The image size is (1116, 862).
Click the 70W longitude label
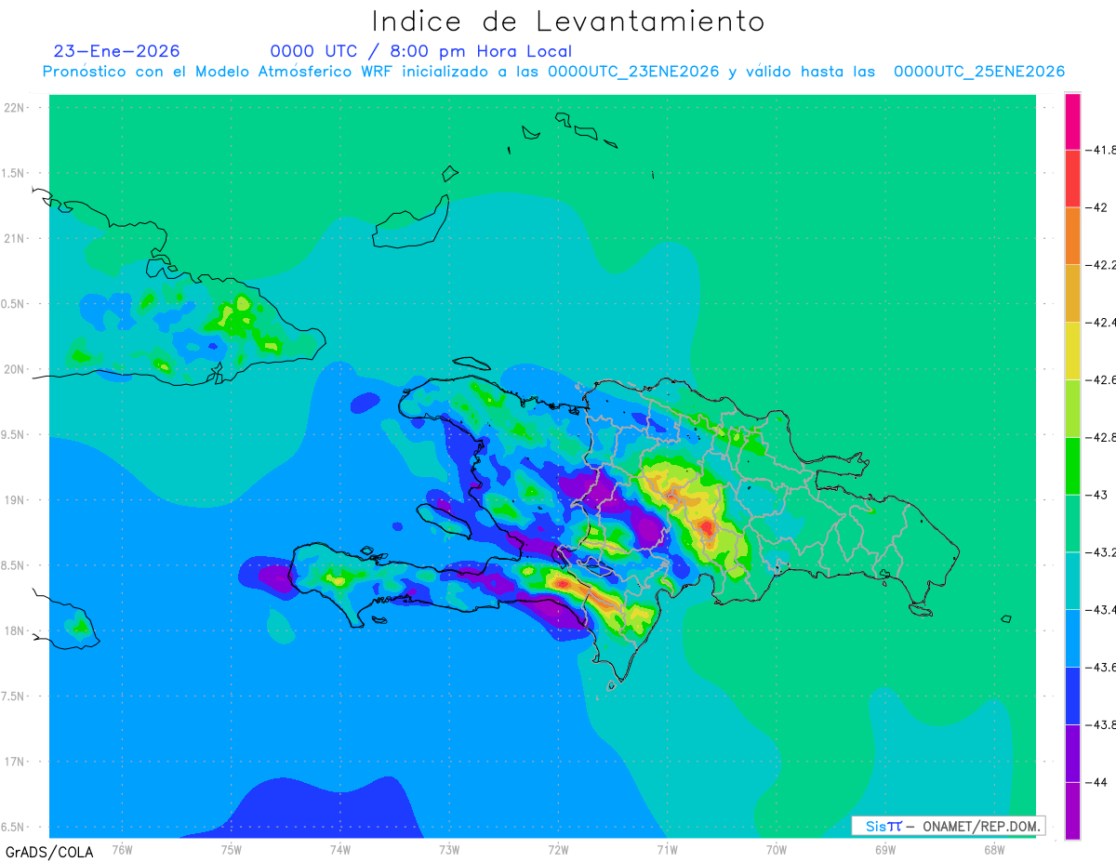pyautogui.click(x=776, y=849)
